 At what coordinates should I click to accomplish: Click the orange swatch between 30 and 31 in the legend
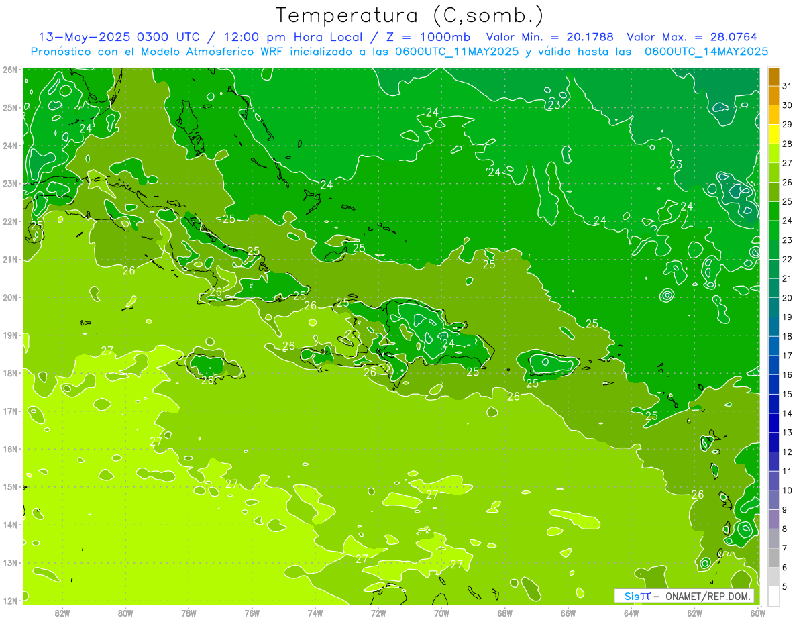pos(773,96)
